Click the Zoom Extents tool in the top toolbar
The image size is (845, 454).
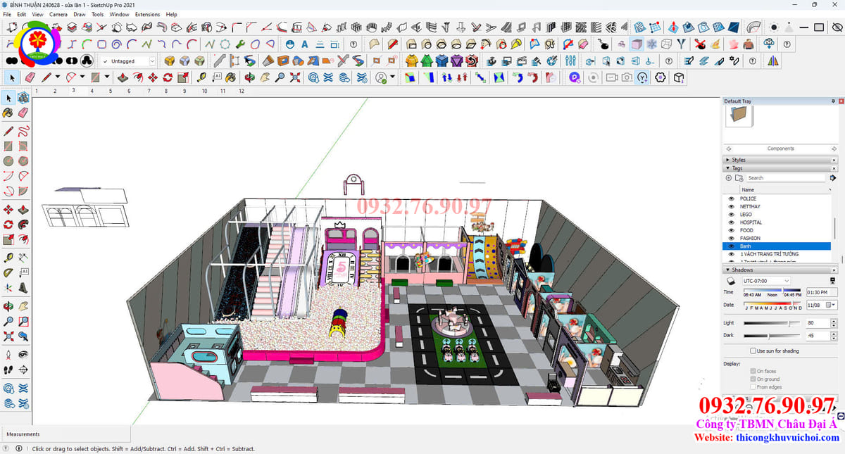pyautogui.click(x=295, y=77)
